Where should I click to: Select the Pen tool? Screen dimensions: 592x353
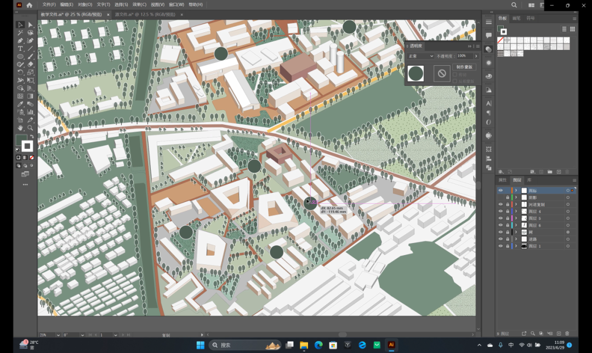click(x=20, y=40)
